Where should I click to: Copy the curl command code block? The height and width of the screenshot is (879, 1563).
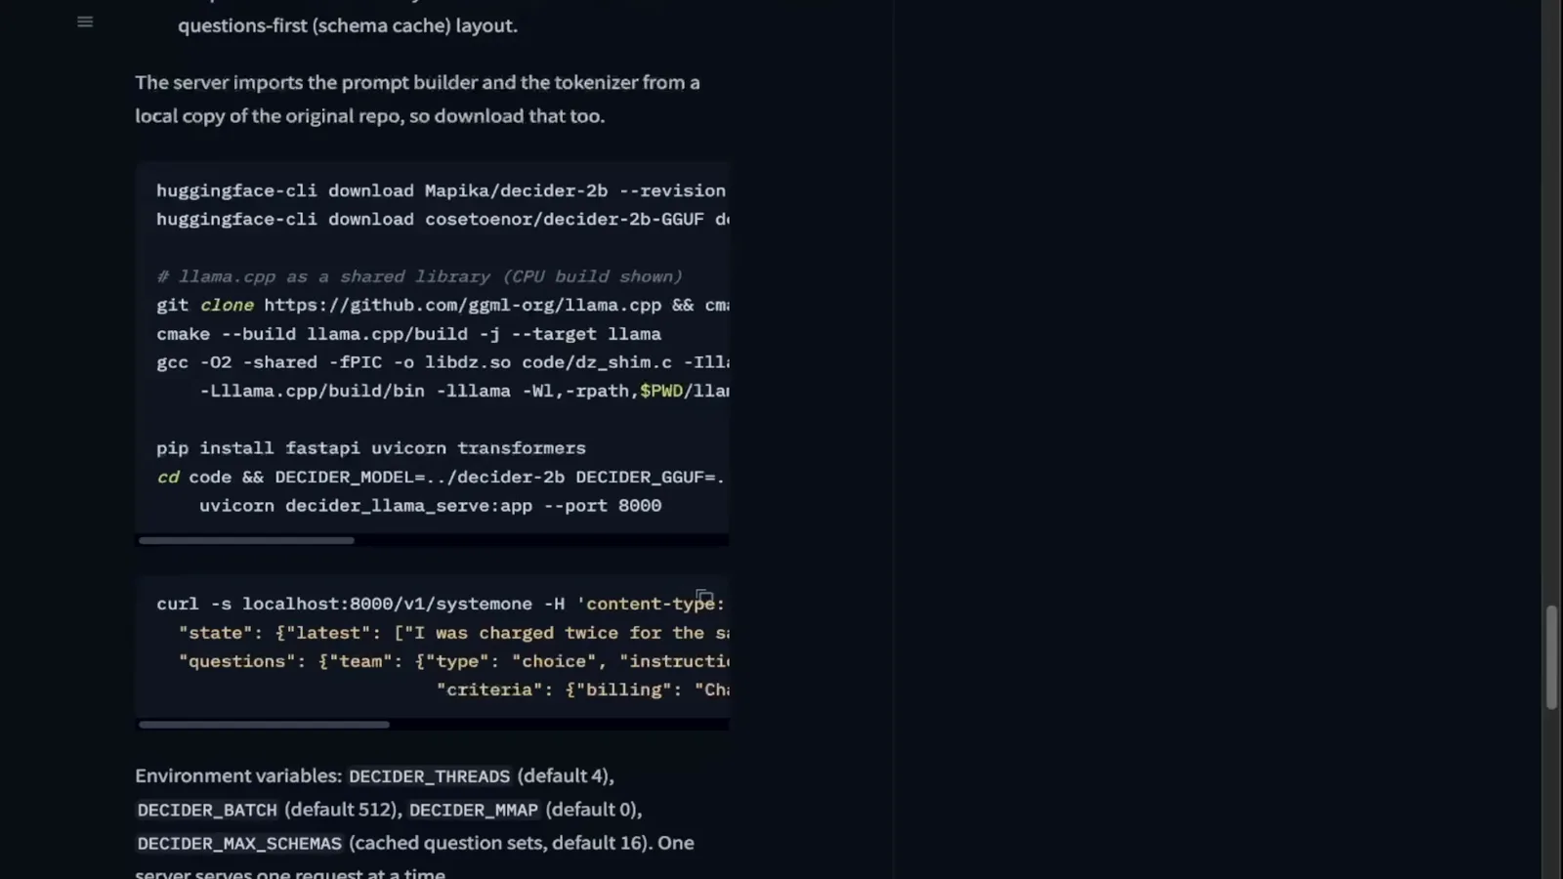point(704,597)
